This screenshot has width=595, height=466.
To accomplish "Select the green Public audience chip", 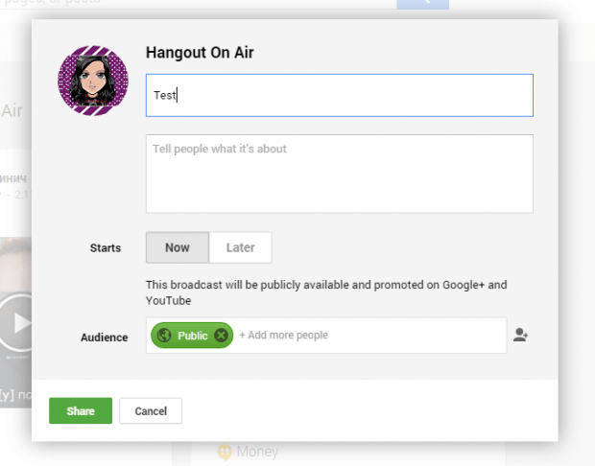I will 192,336.
